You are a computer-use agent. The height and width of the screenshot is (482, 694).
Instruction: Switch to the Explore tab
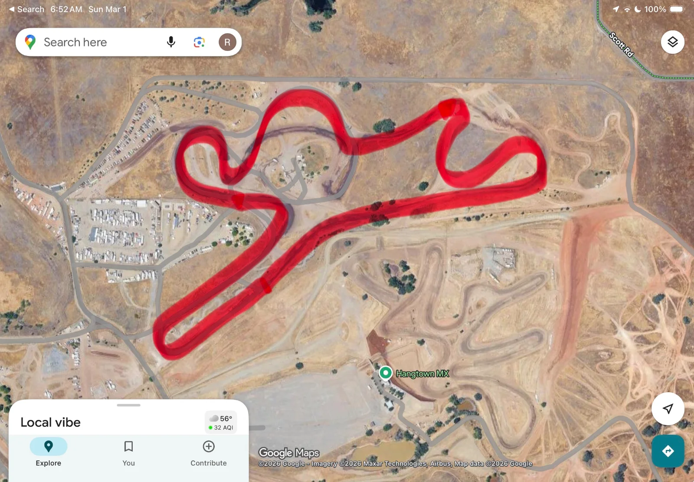coord(49,452)
